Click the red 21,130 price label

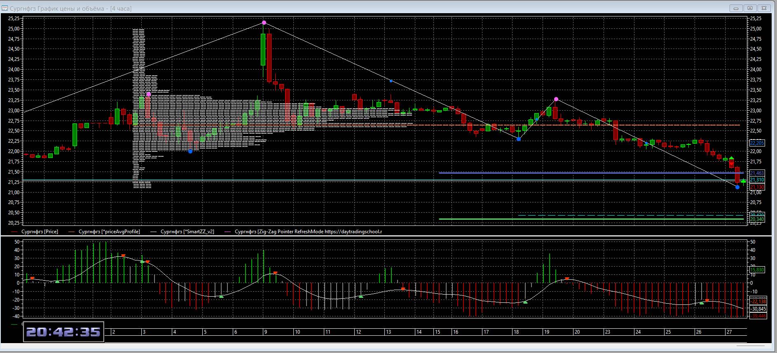(x=757, y=187)
